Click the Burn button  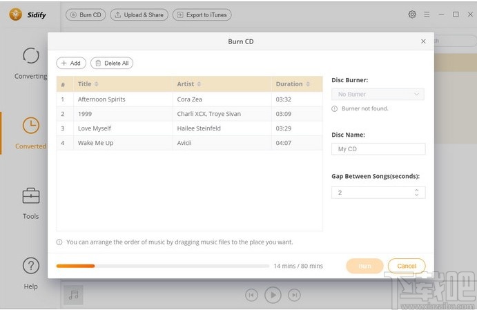(x=364, y=266)
